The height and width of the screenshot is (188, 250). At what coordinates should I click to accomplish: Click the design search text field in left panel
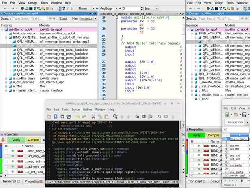30,18
